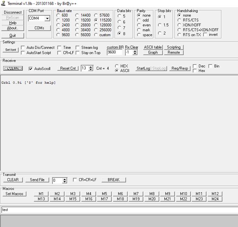238x227 pixels.
Task: Enable Stay on Top checkbox
Action: pyautogui.click(x=77, y=53)
